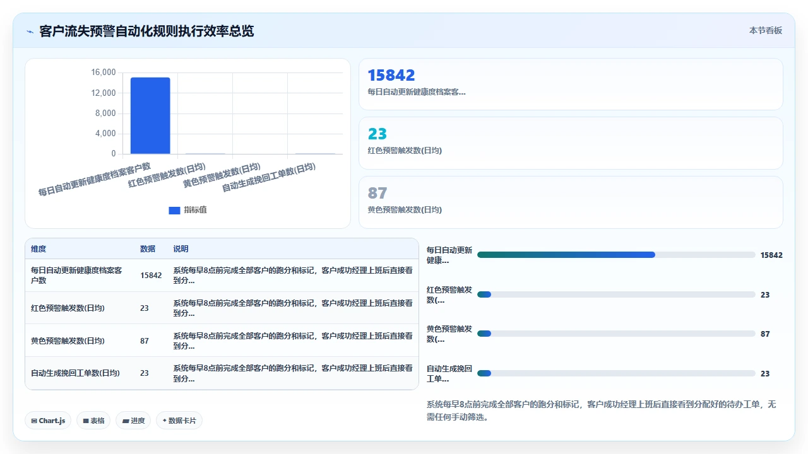Click the 23 cell in the 红色预警 table row
This screenshot has width=808, height=454.
pyautogui.click(x=145, y=308)
